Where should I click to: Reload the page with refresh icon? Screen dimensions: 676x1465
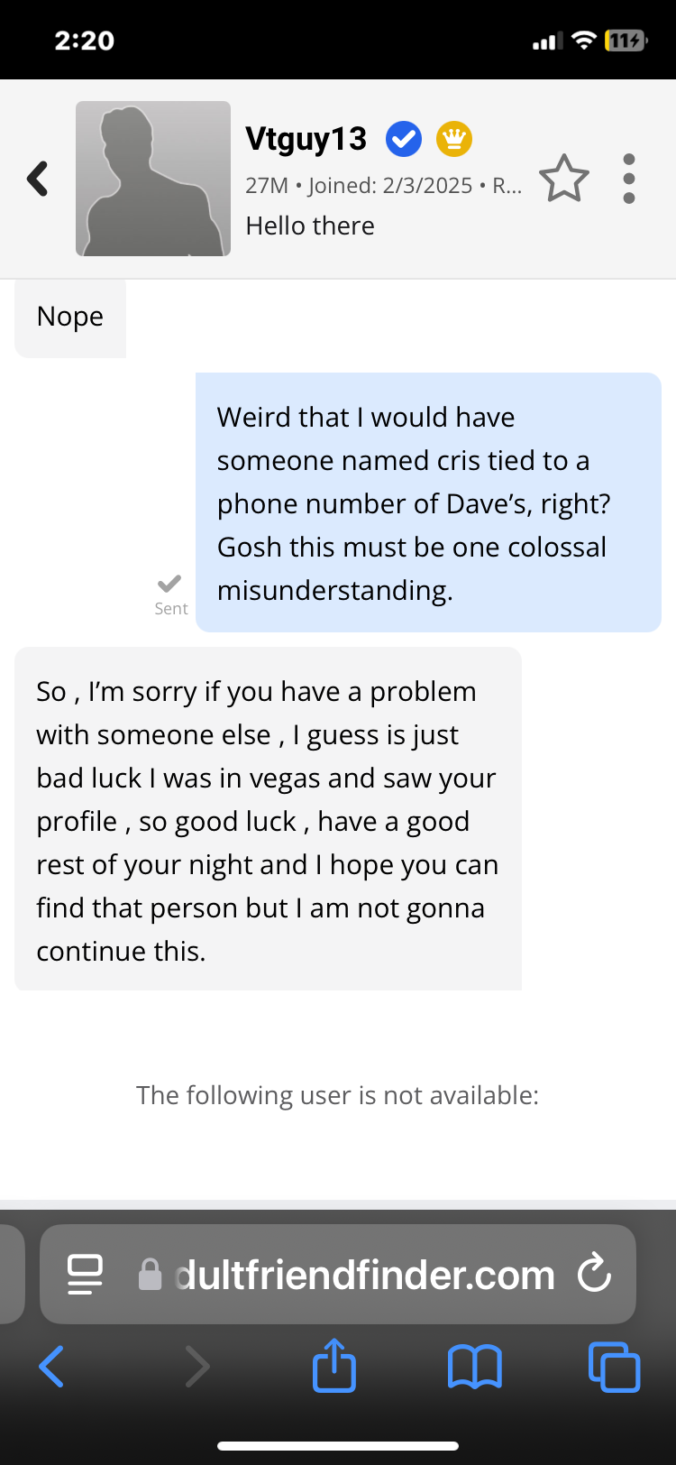click(x=595, y=1274)
